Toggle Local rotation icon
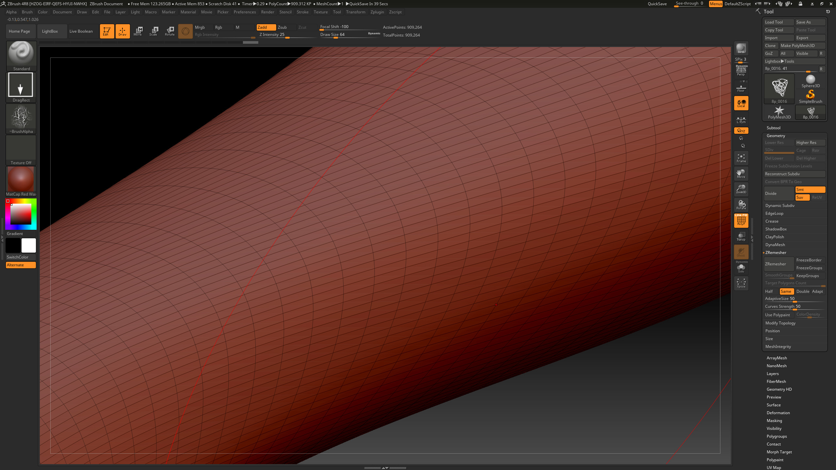The height and width of the screenshot is (470, 836). 741,103
